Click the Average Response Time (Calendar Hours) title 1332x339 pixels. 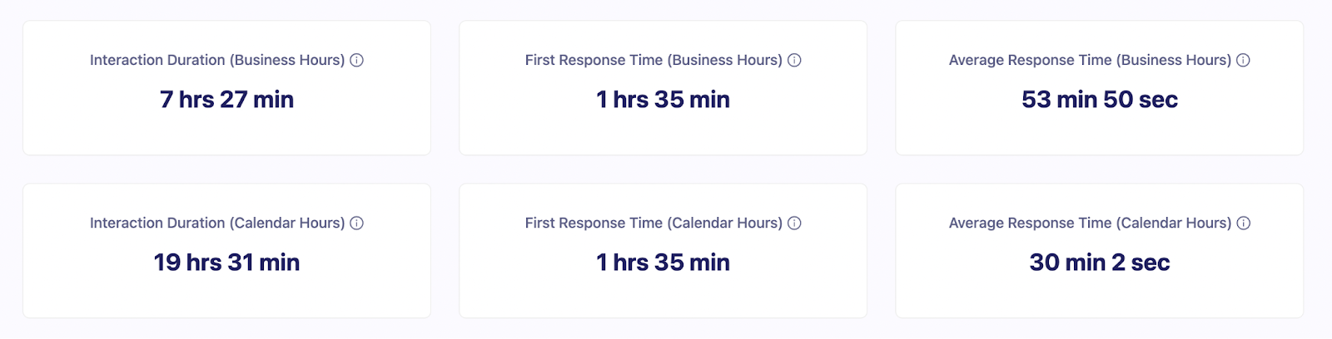coord(1090,223)
